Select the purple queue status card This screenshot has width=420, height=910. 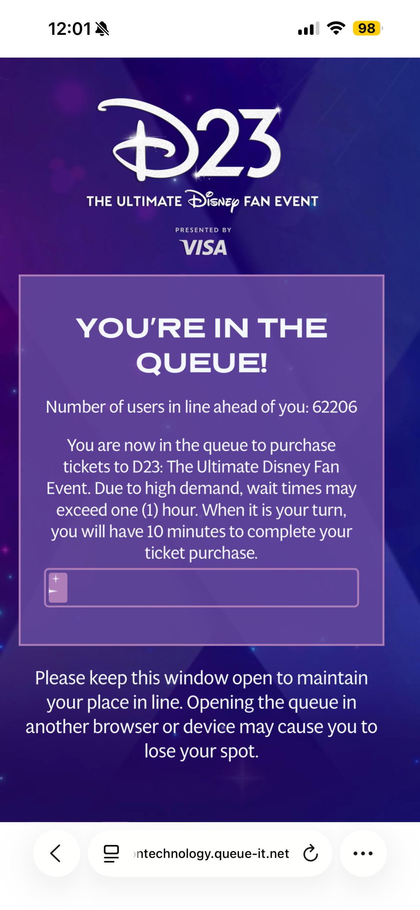coord(201,455)
